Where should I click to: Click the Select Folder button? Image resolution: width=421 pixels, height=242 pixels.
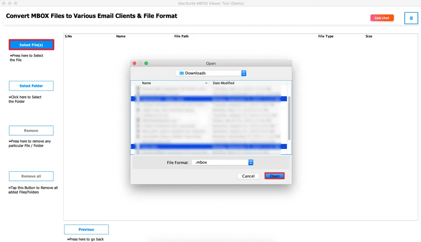(x=31, y=85)
